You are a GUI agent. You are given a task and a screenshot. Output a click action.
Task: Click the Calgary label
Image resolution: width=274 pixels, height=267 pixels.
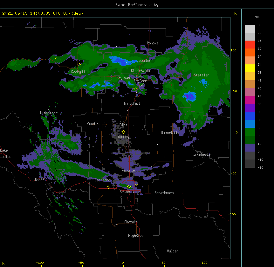point(127,191)
